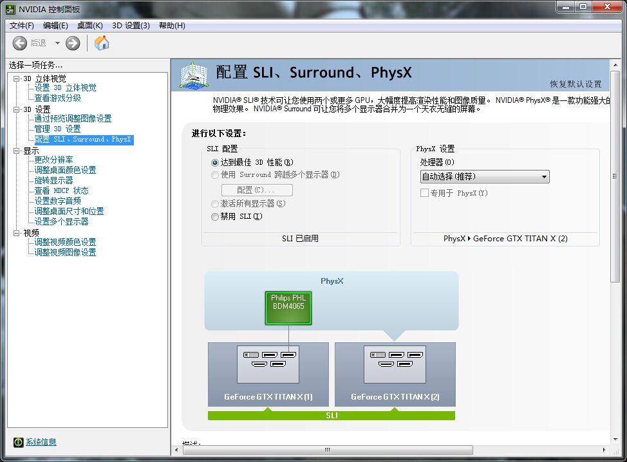Screen dimensions: 627x462
Task: Click the vertical scrollbar thumb
Action: tap(615, 176)
